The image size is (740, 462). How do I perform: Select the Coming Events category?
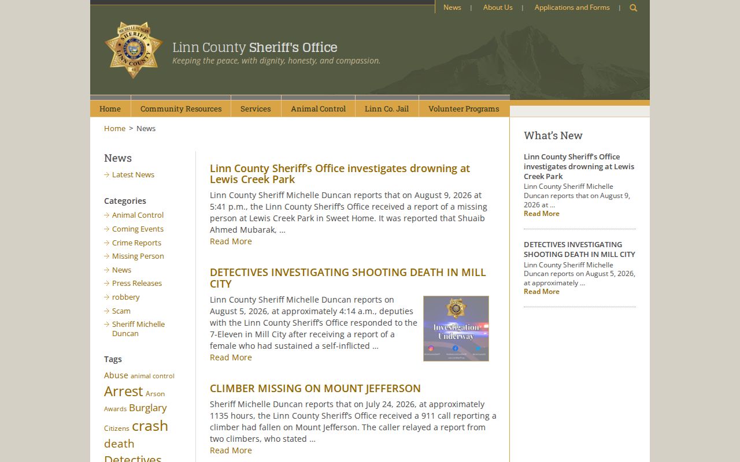138,229
